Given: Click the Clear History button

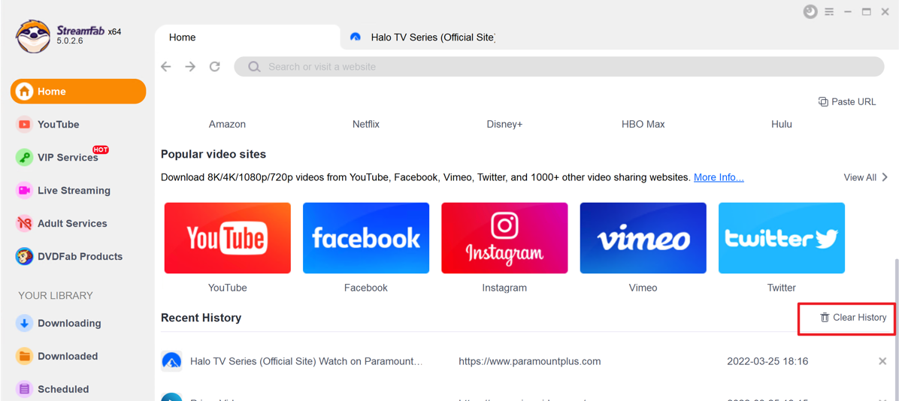Looking at the screenshot, I should [x=853, y=318].
